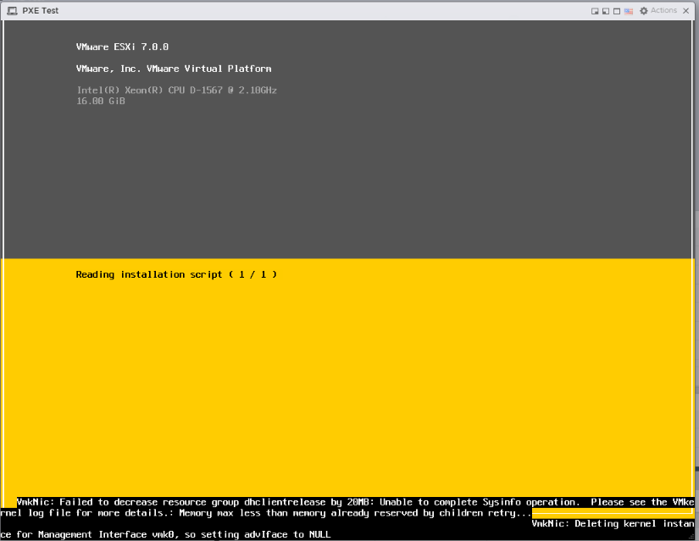
Task: Click VMware, Inc. VMware Virtual Platform text
Action: coord(174,69)
